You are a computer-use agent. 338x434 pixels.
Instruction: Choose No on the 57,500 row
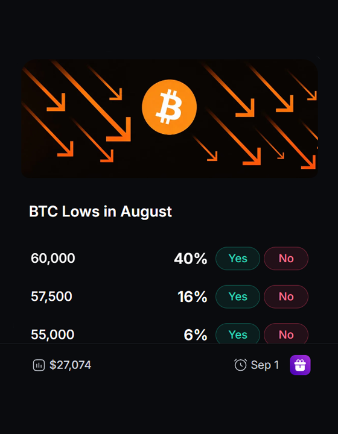pos(286,297)
